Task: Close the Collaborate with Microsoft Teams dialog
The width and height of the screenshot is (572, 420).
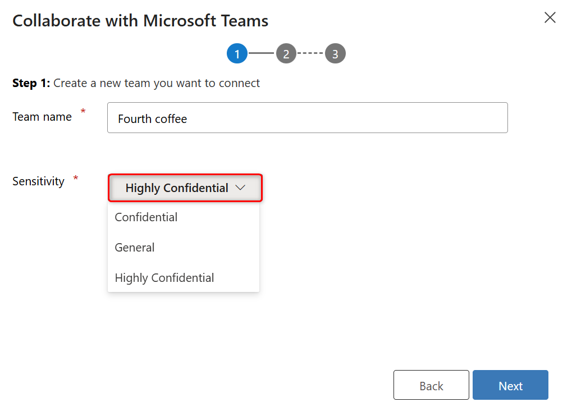Action: click(550, 17)
